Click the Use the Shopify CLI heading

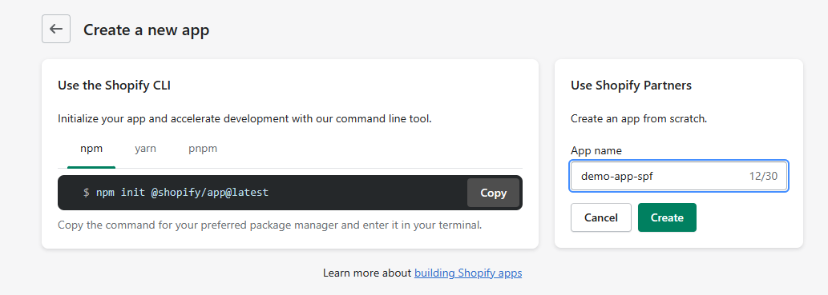114,86
